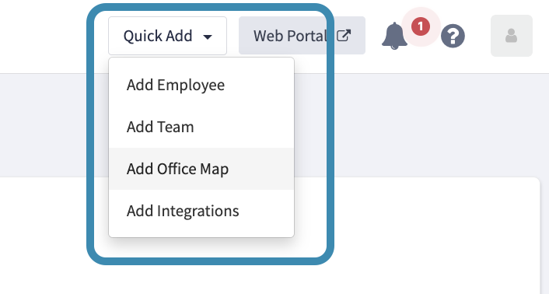This screenshot has width=549, height=294.
Task: Click the user profile avatar icon
Action: click(x=511, y=36)
